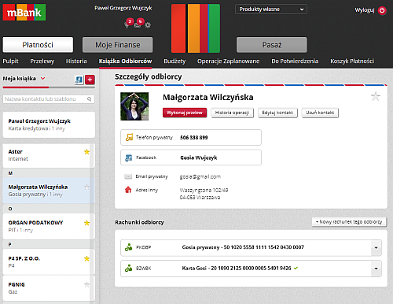Open Budżety menu item
Image resolution: width=393 pixels, height=304 pixels.
tap(174, 61)
